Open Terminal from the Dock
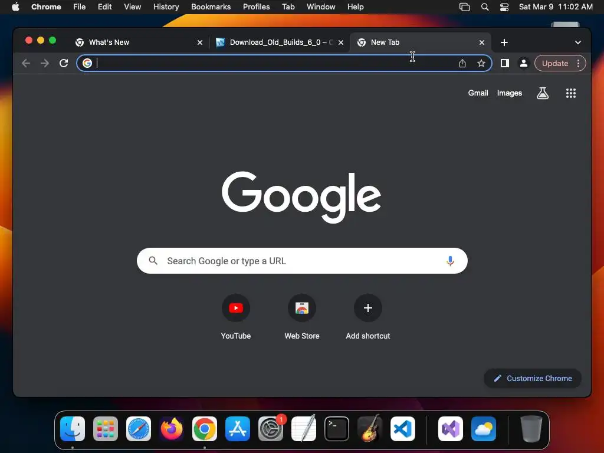The height and width of the screenshot is (453, 604). (x=337, y=429)
